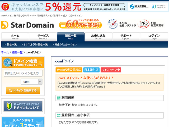Click the Star Domain logo icon
The height and width of the screenshot is (127, 169).
tap(5, 25)
